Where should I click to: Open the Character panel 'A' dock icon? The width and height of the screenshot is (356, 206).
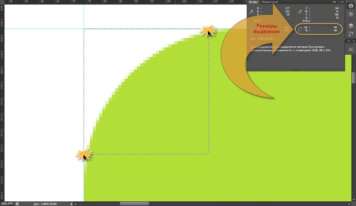[x=351, y=49]
